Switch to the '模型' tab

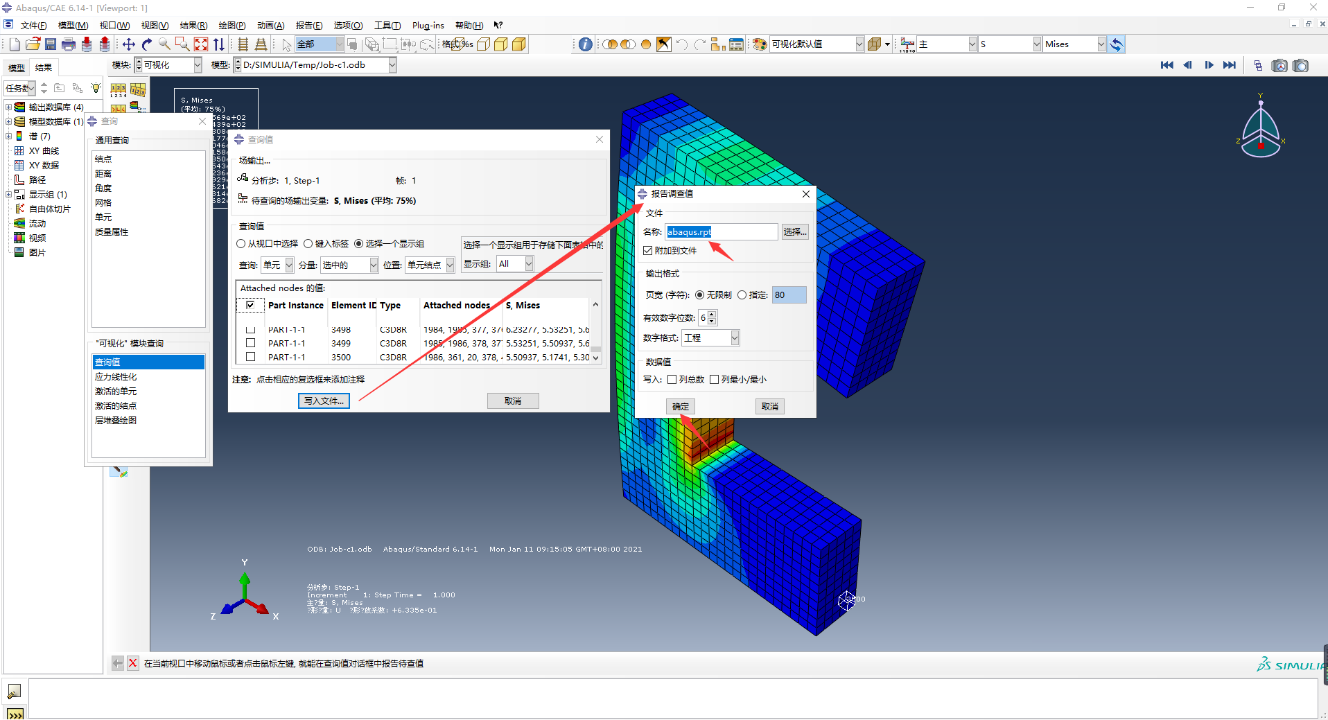click(x=16, y=68)
